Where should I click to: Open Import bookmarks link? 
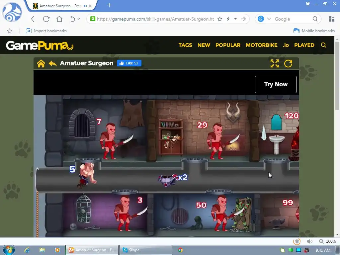click(x=46, y=31)
